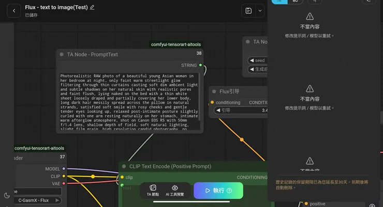Viewport: 383px width, 207px height.
Task: Collapse the TA Node - PromptText node dot
Action: point(62,55)
